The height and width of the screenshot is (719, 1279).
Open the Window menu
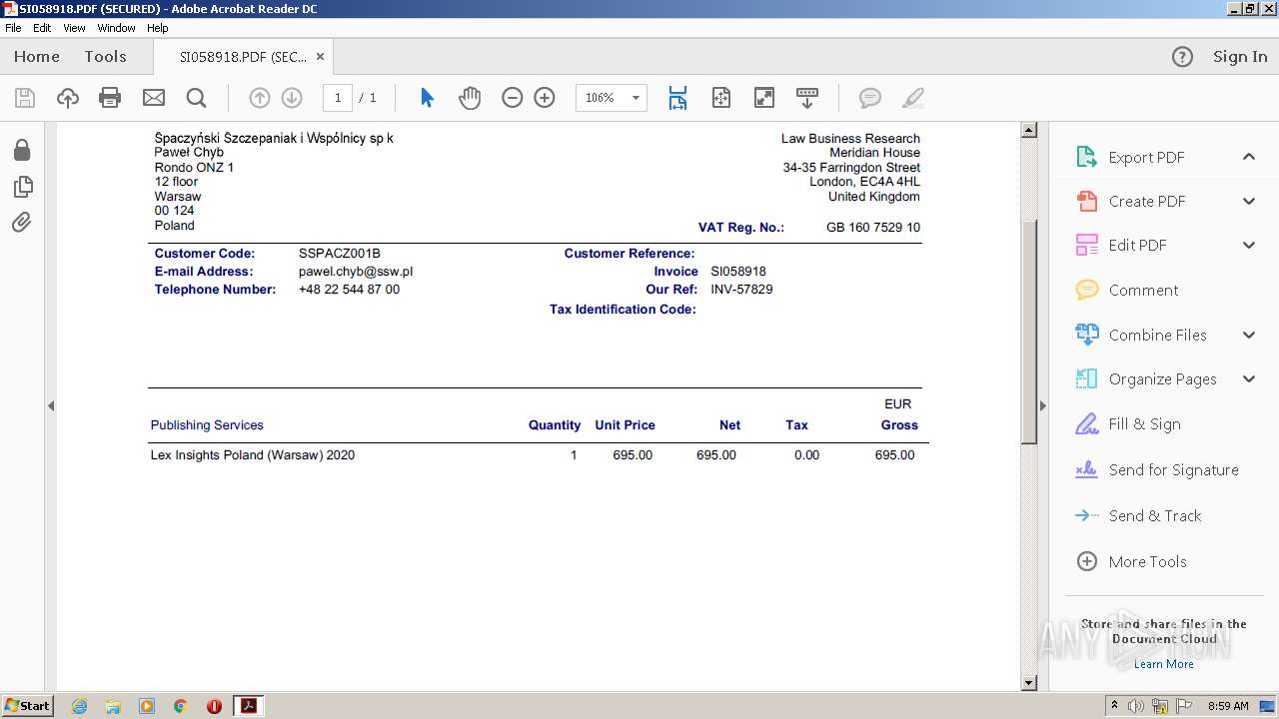click(116, 28)
